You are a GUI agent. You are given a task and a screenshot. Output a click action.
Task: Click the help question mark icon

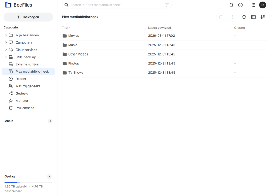[x=240, y=5]
